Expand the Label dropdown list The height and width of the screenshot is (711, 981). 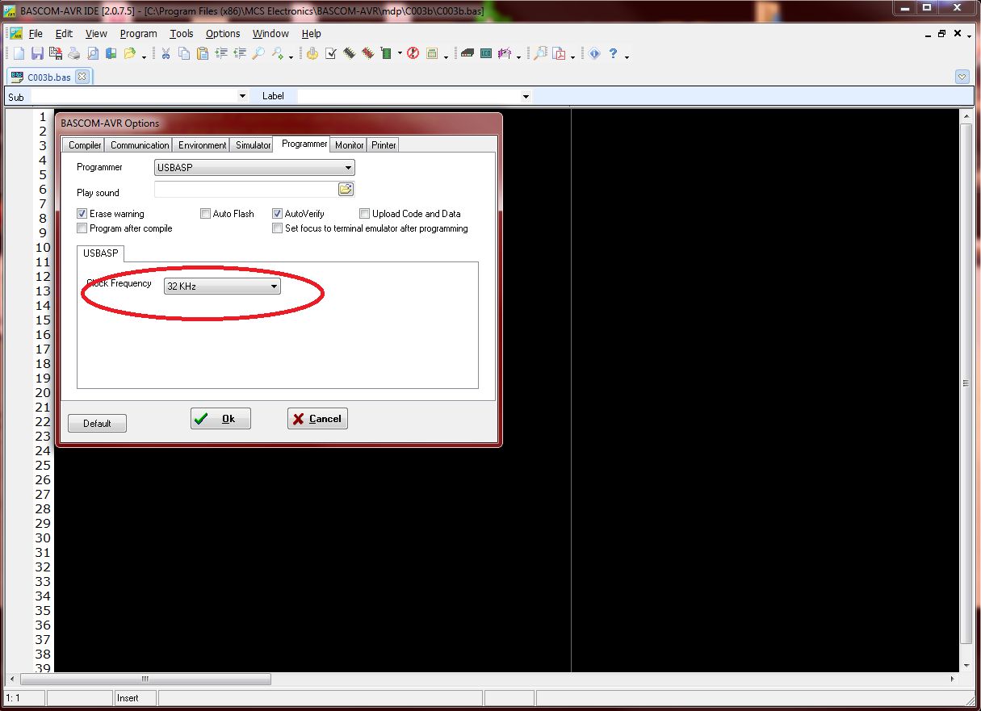(526, 96)
